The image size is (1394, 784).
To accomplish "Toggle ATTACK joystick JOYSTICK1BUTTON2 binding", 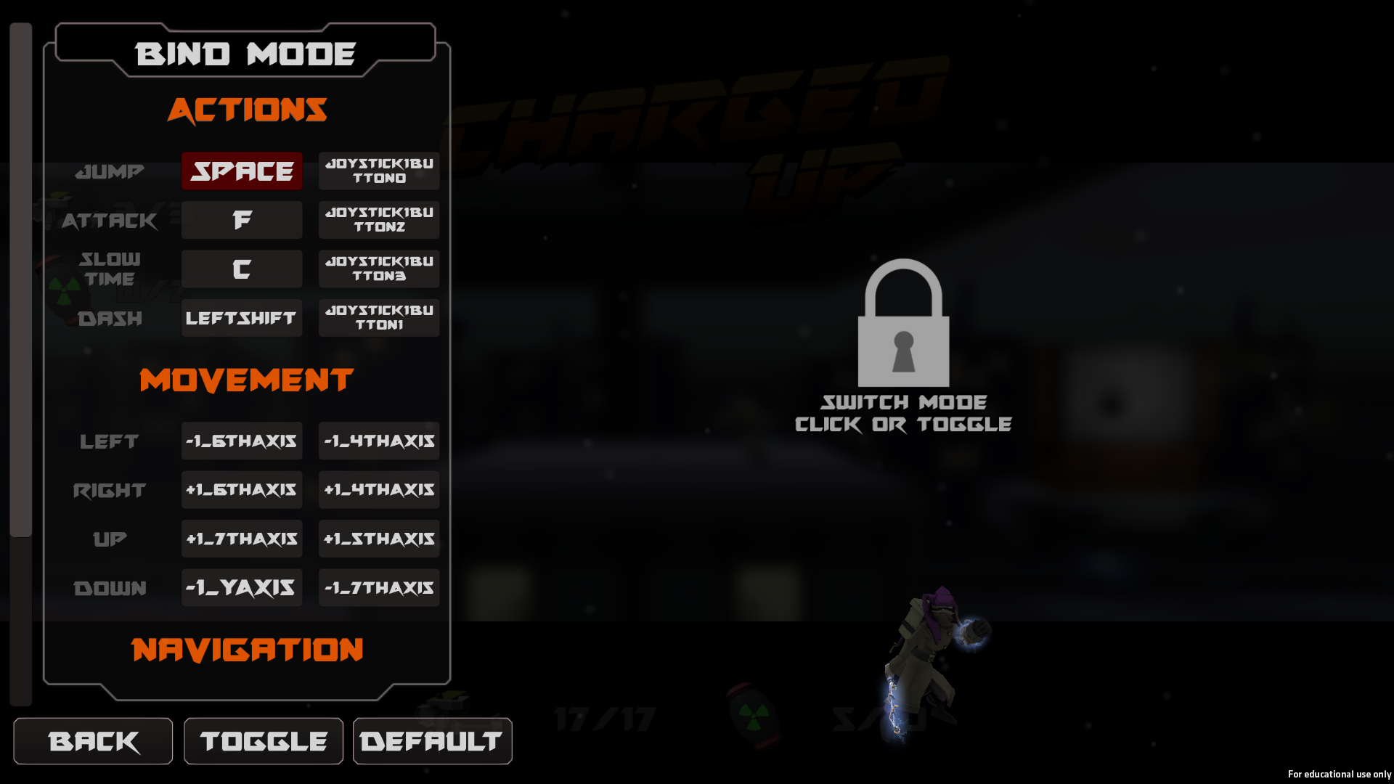I will (x=380, y=219).
